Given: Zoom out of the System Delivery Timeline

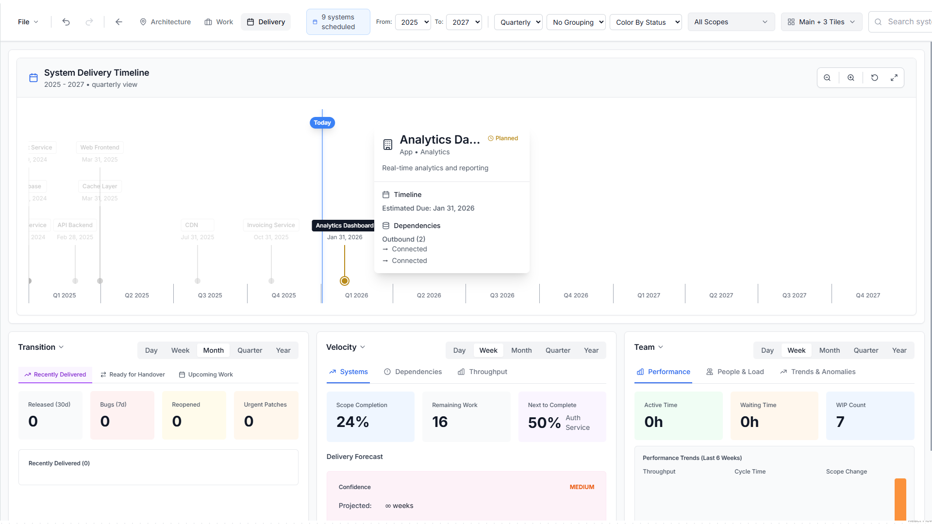Looking at the screenshot, I should coord(828,78).
